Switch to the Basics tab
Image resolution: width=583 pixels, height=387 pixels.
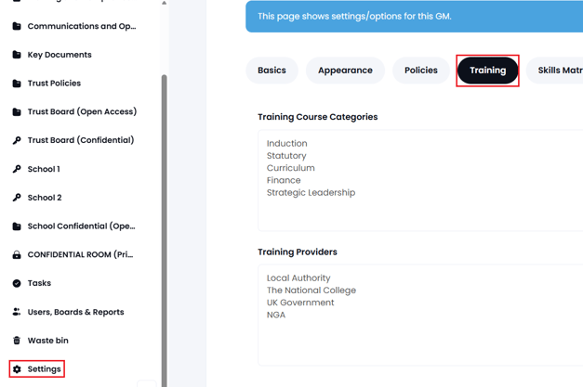[272, 71]
